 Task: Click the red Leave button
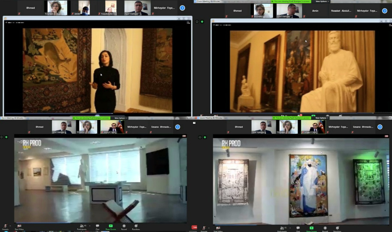coord(194,227)
